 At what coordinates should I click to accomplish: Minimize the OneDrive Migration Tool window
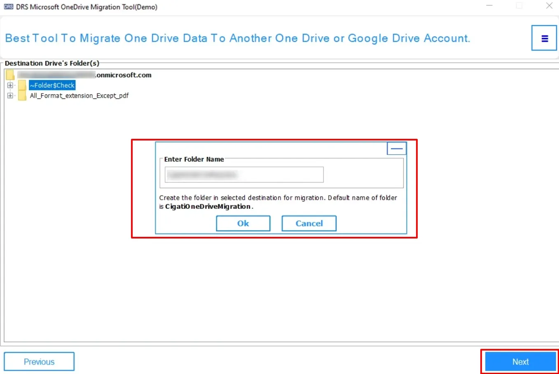tap(489, 6)
